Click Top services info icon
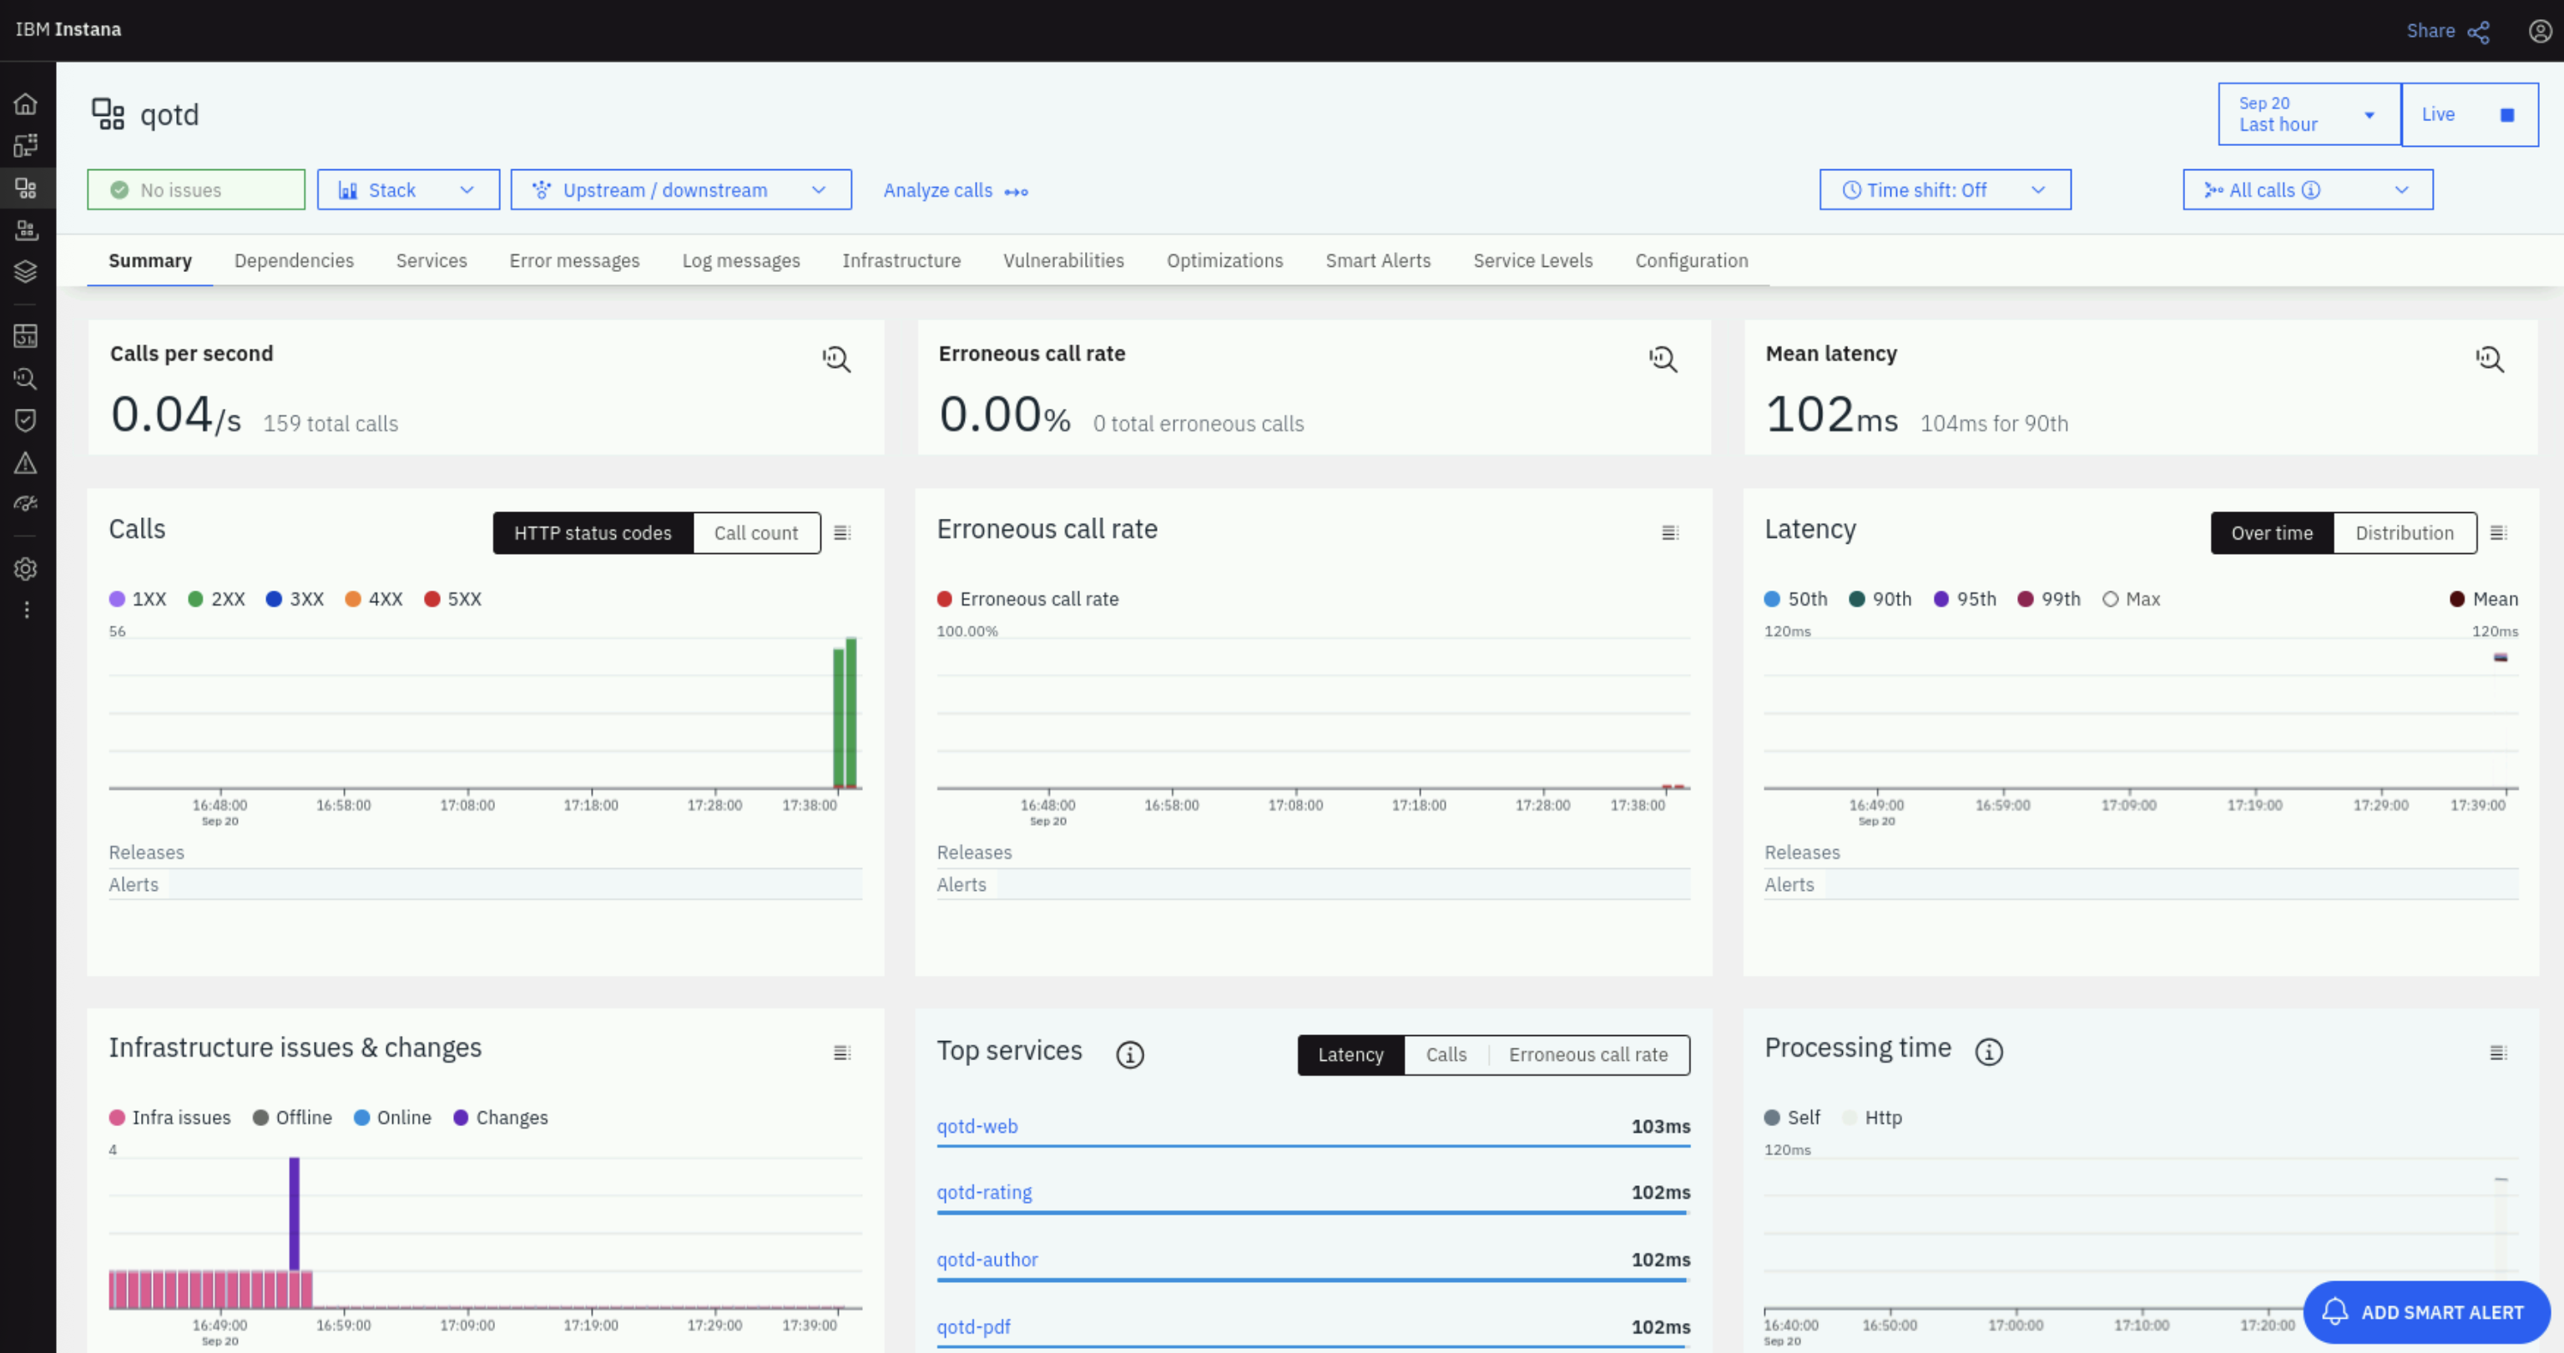 [1130, 1054]
